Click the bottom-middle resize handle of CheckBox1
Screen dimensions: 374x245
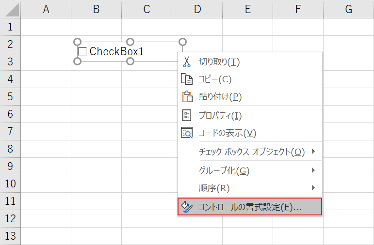click(130, 61)
